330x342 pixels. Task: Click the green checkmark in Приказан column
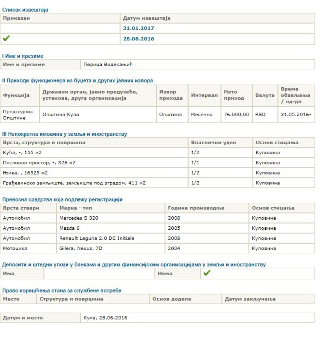[x=6, y=39]
